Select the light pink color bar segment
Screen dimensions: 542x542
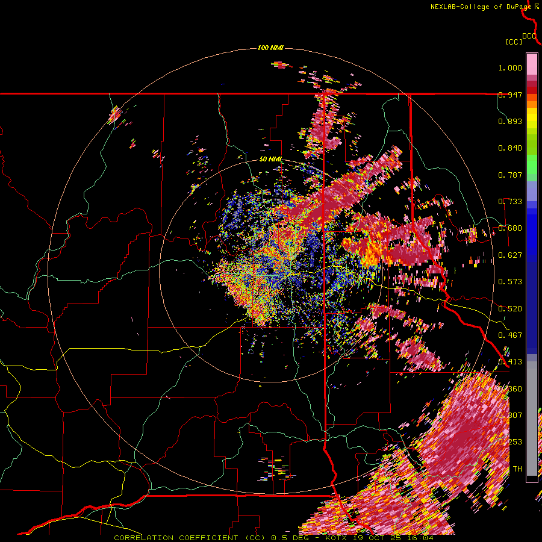click(532, 64)
